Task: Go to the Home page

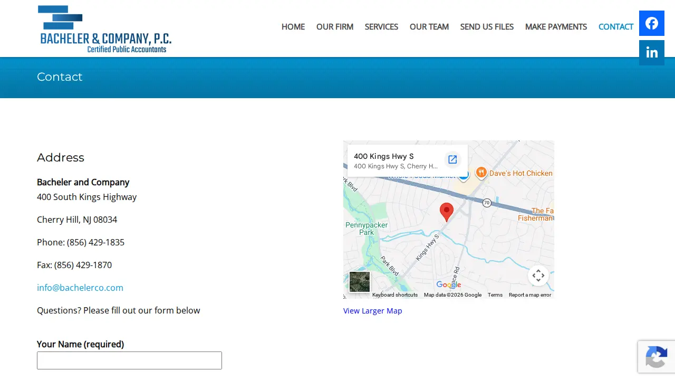Action: (293, 26)
